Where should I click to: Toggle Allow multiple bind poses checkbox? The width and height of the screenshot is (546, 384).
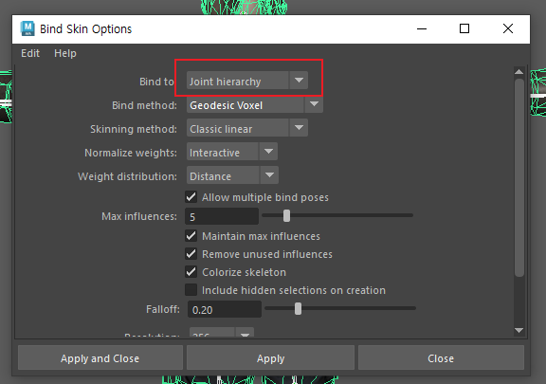pyautogui.click(x=191, y=197)
